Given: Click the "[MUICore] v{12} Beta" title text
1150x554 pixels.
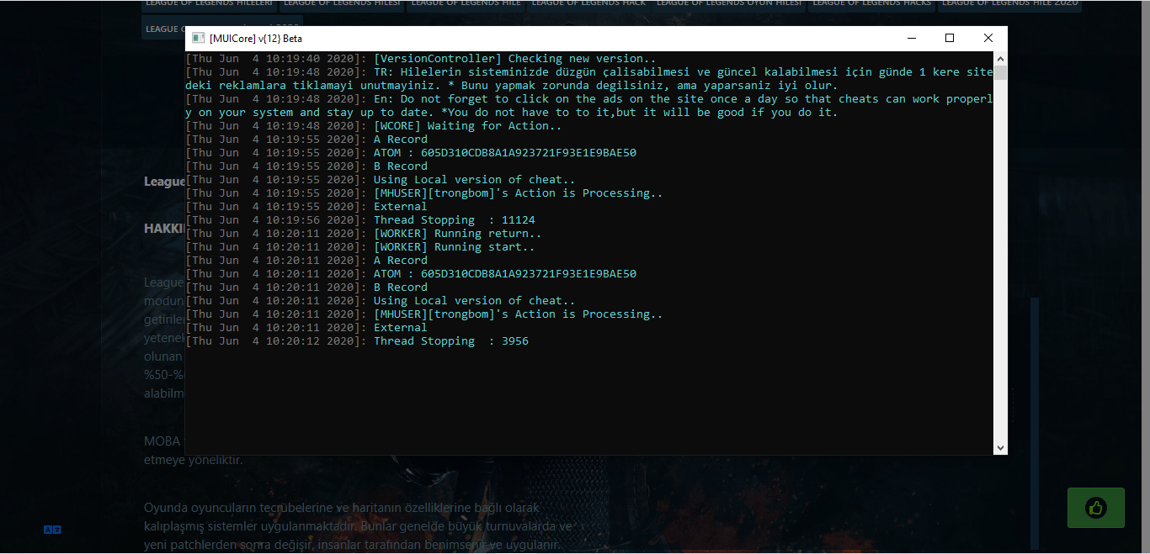Looking at the screenshot, I should point(256,39).
